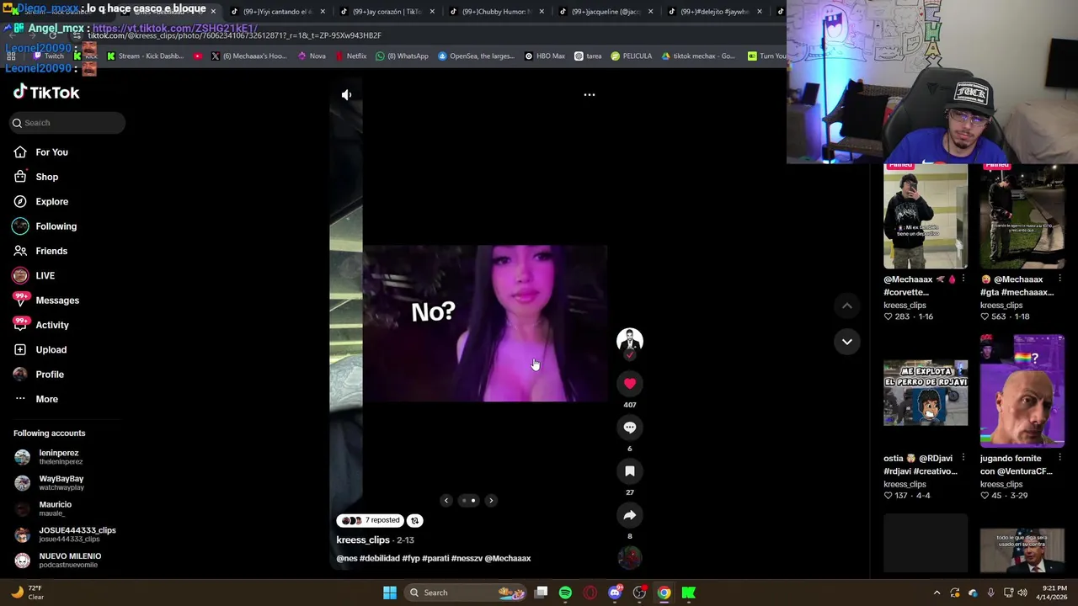Open the Kick app from taskbar
Screen dimensions: 1078x606
689,593
